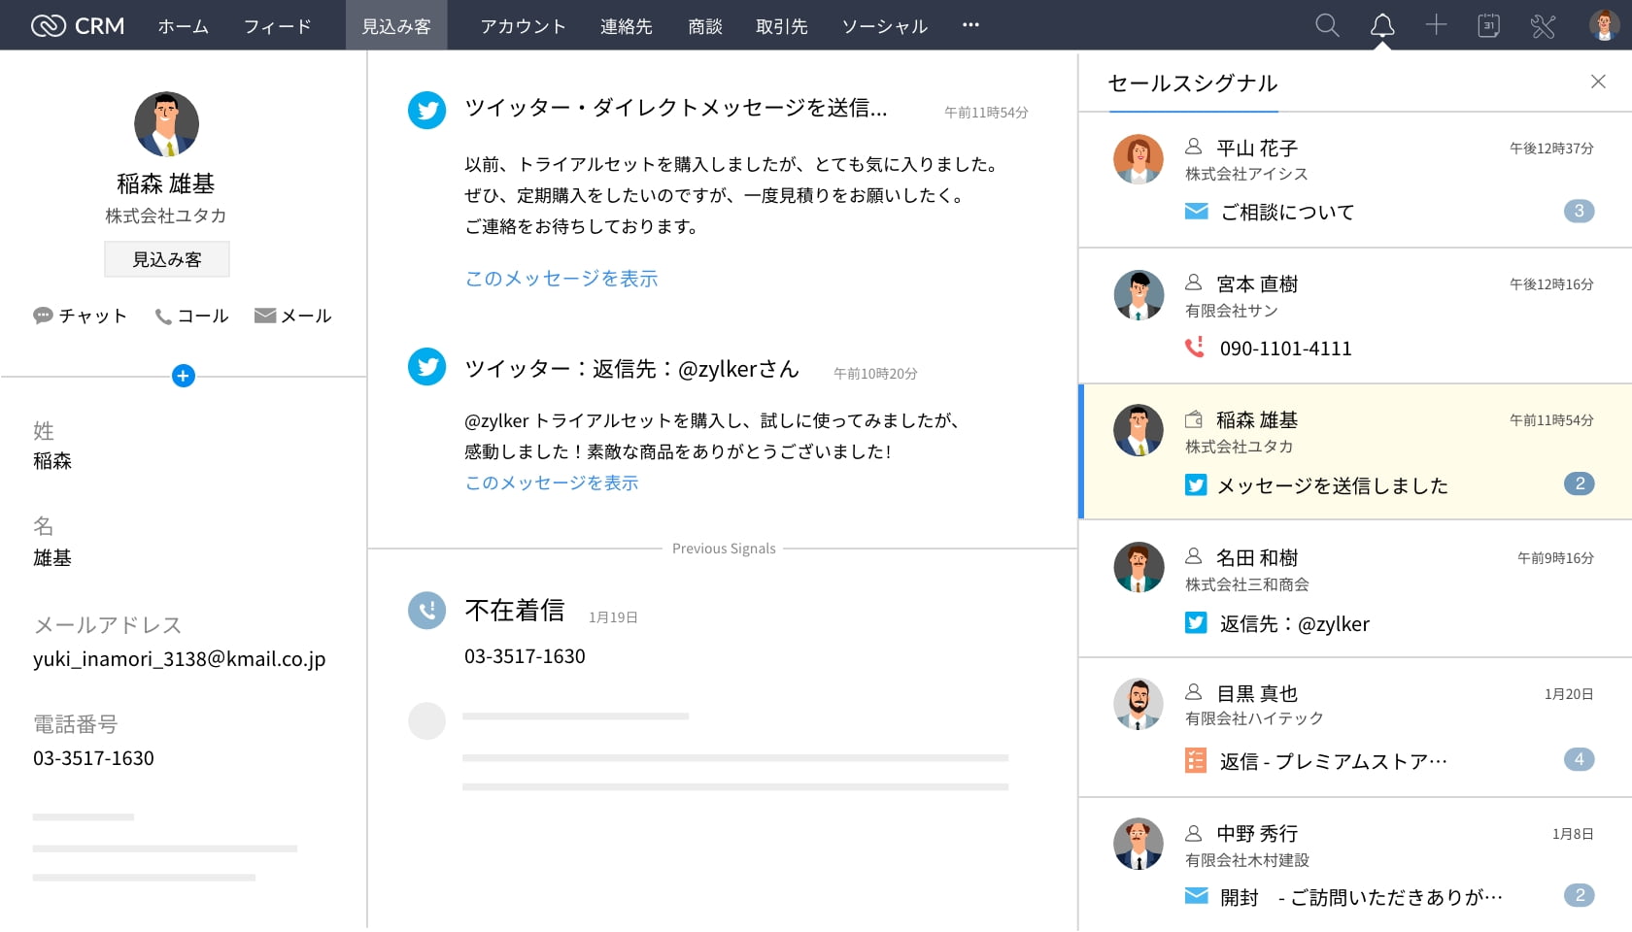Go to the 商談 navigation tab
The height and width of the screenshot is (932, 1632).
click(705, 26)
